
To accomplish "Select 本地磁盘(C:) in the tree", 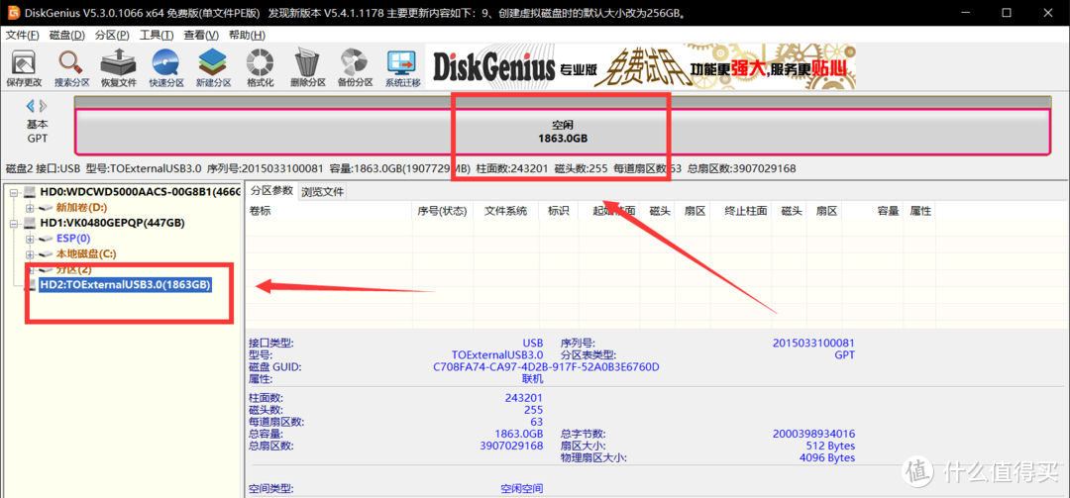I will (86, 253).
